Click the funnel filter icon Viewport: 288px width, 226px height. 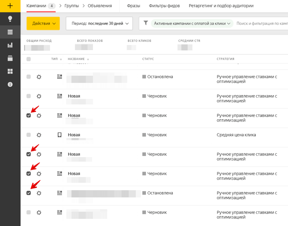(x=145, y=23)
